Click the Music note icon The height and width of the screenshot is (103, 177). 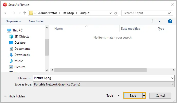(x=11, y=61)
